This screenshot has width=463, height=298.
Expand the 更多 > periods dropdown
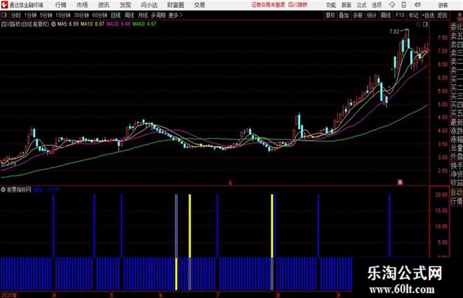pyautogui.click(x=175, y=15)
